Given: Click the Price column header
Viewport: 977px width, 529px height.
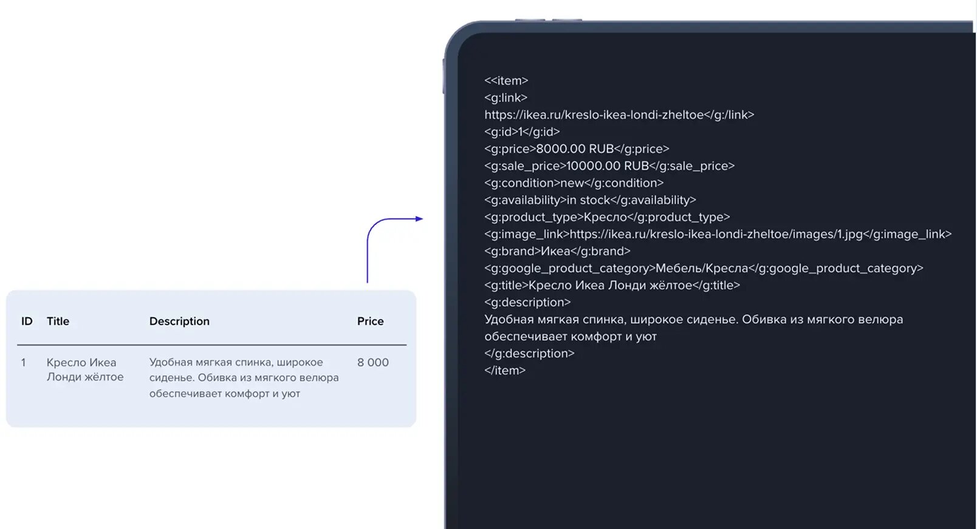Looking at the screenshot, I should (x=370, y=321).
